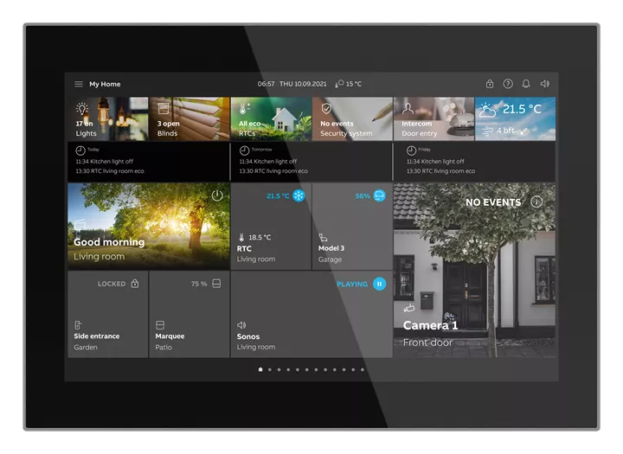The height and width of the screenshot is (454, 623).
Task: Tap the blinds icon on the Blinds tile
Action: [x=164, y=108]
